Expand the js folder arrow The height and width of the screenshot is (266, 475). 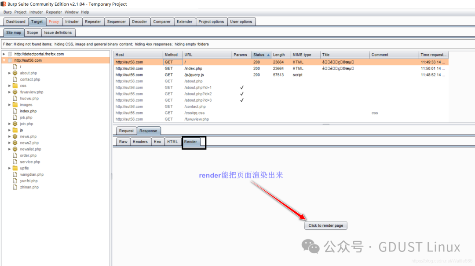click(9, 130)
